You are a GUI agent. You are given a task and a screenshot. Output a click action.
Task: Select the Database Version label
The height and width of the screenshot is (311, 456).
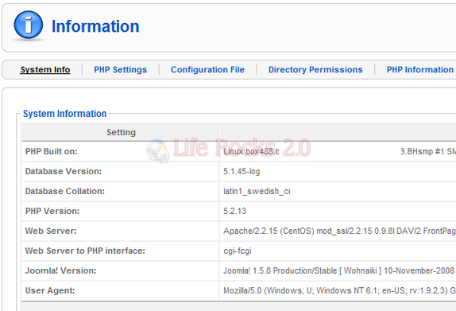pos(64,171)
